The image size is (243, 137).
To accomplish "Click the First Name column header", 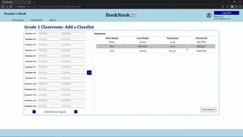I will (112, 38).
